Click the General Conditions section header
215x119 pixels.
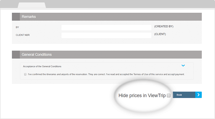pyautogui.click(x=107, y=55)
